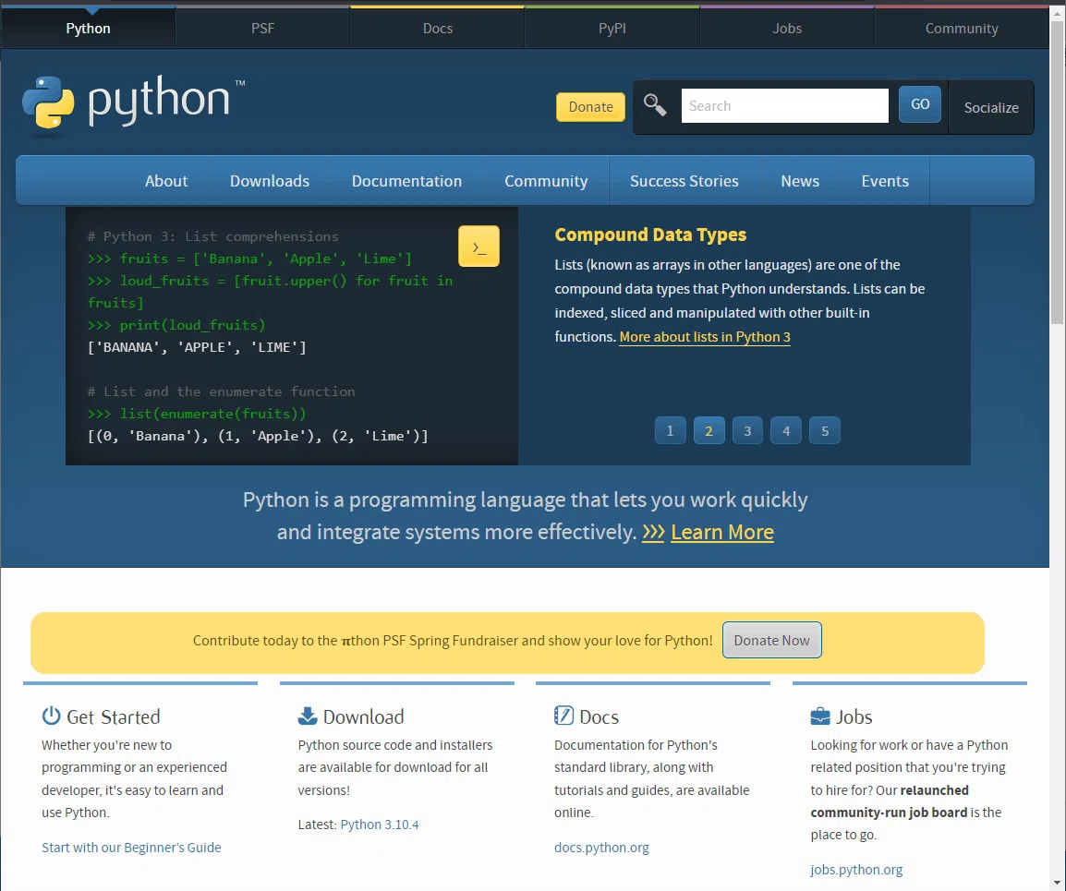Click the code line print(loud_fruits)
Viewport: 1066px width, 891px height.
pos(176,325)
